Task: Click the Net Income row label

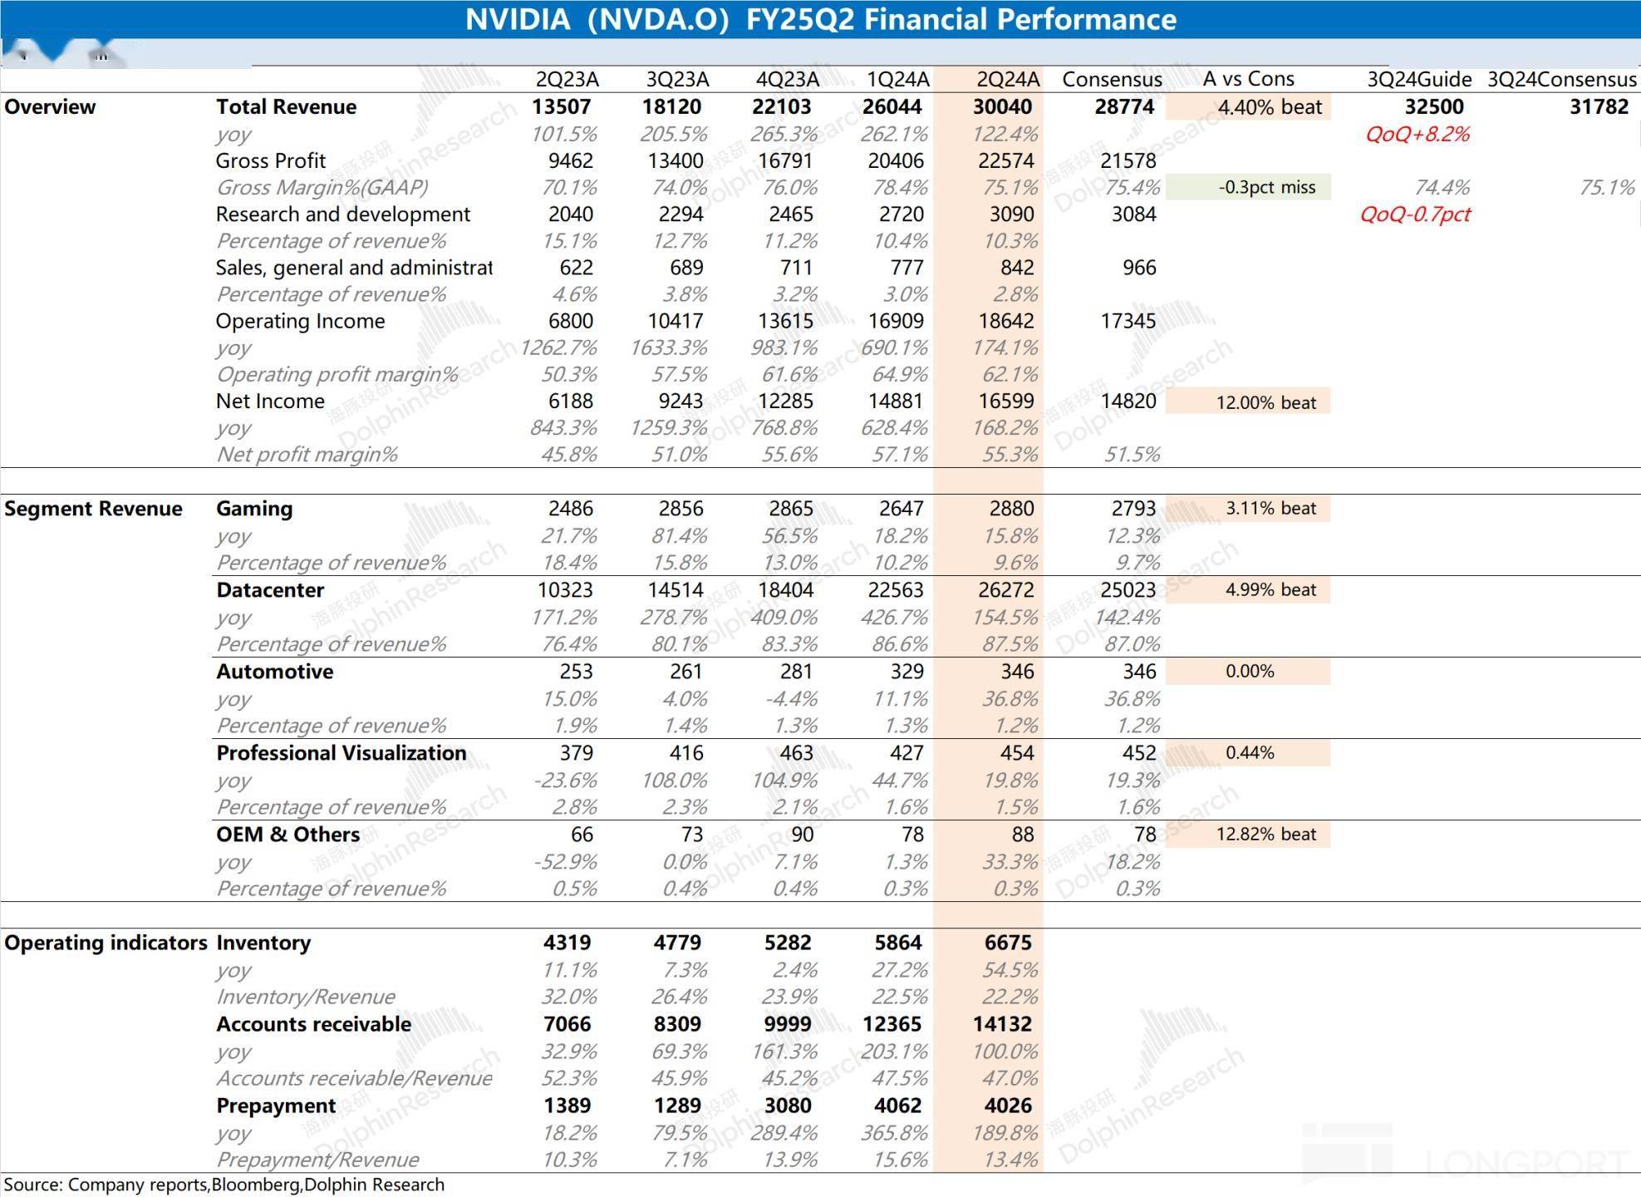Action: (x=270, y=401)
